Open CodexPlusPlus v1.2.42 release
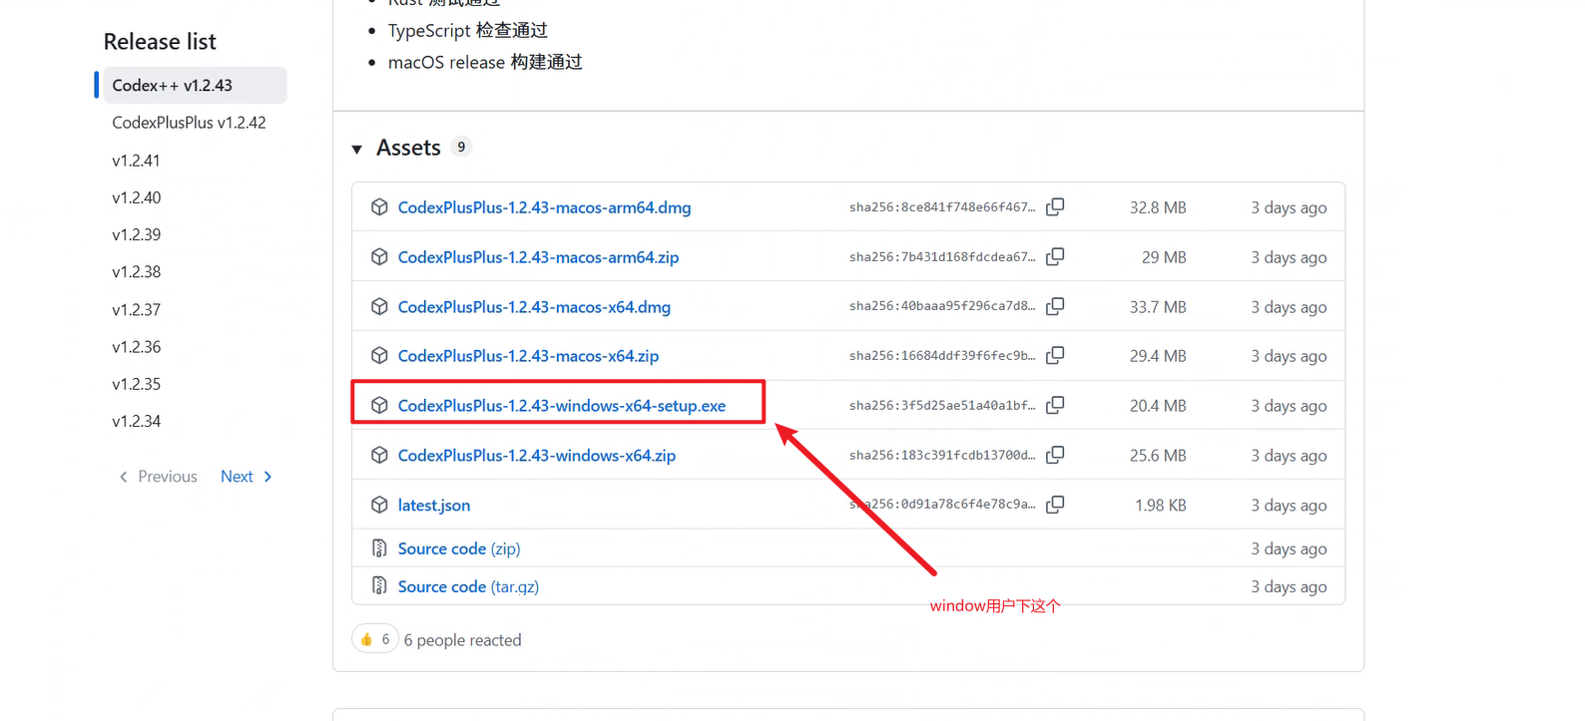The image size is (1585, 721). click(189, 123)
